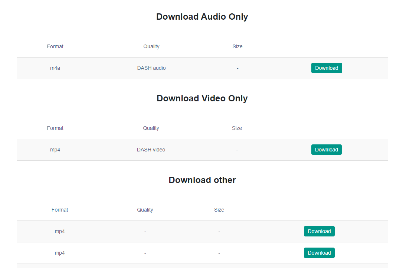Click mp4 format cell in video only table
This screenshot has width=403, height=268.
[x=55, y=150]
